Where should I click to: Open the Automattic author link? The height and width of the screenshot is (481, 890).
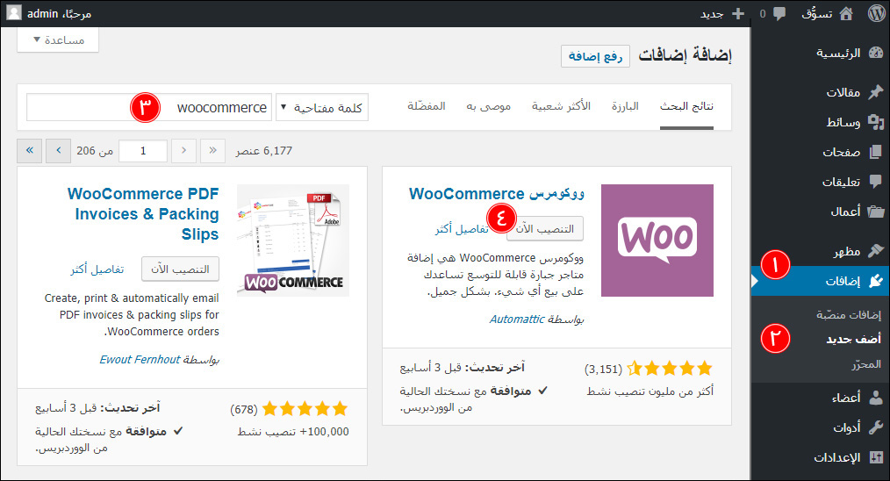click(517, 319)
